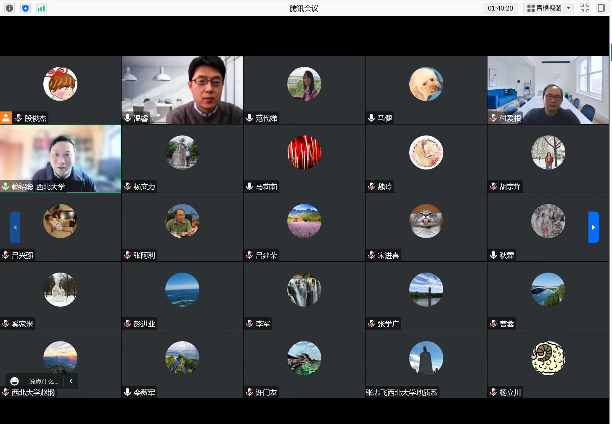Check the green network signal icon

pyautogui.click(x=41, y=8)
